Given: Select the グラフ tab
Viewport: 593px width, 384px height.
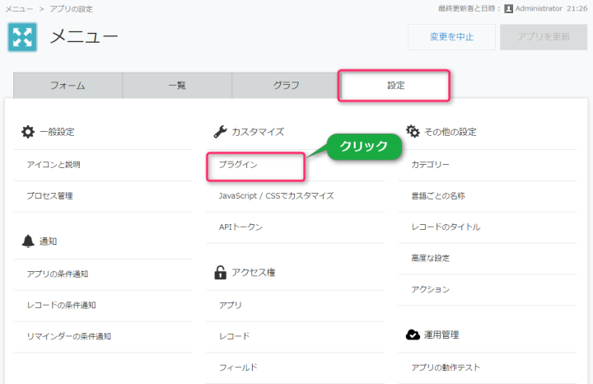Looking at the screenshot, I should pyautogui.click(x=286, y=86).
